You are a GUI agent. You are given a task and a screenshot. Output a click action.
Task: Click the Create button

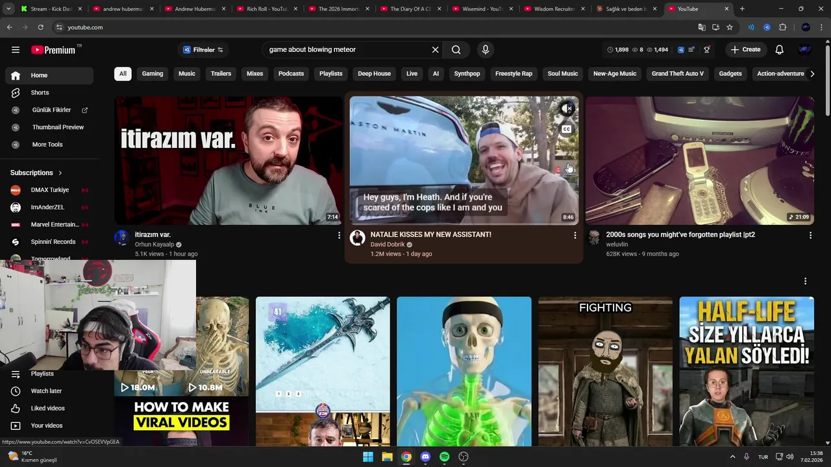coord(745,50)
